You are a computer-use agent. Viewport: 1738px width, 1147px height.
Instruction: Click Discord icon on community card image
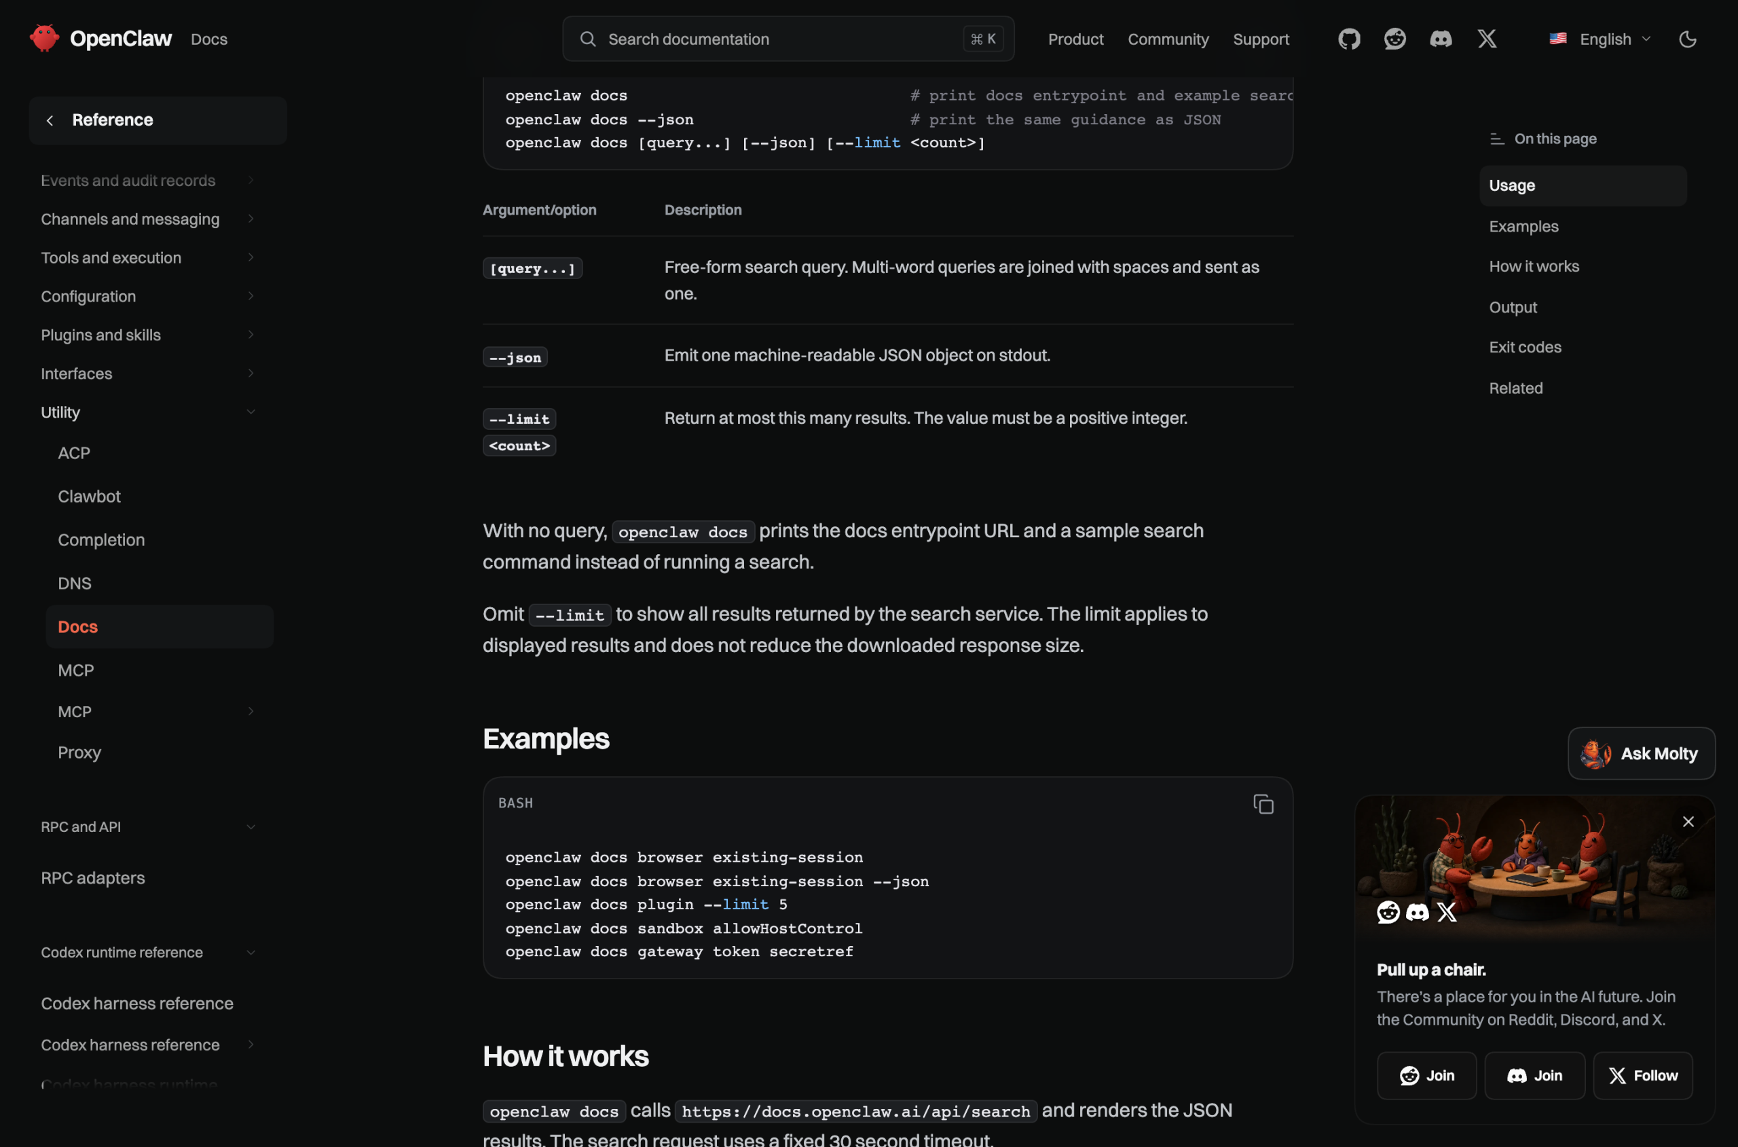1417,912
